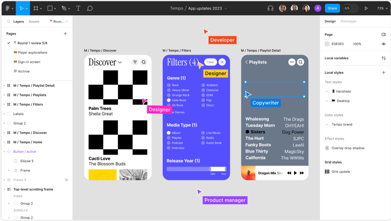Close the Filters frame with X

[x=222, y=62]
